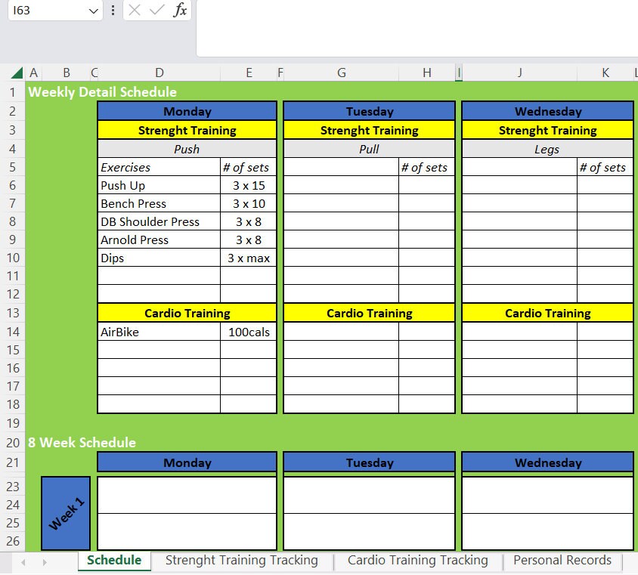Switch to the Strenght Training Tracking sheet
Image resolution: width=638 pixels, height=575 pixels.
[x=242, y=561]
